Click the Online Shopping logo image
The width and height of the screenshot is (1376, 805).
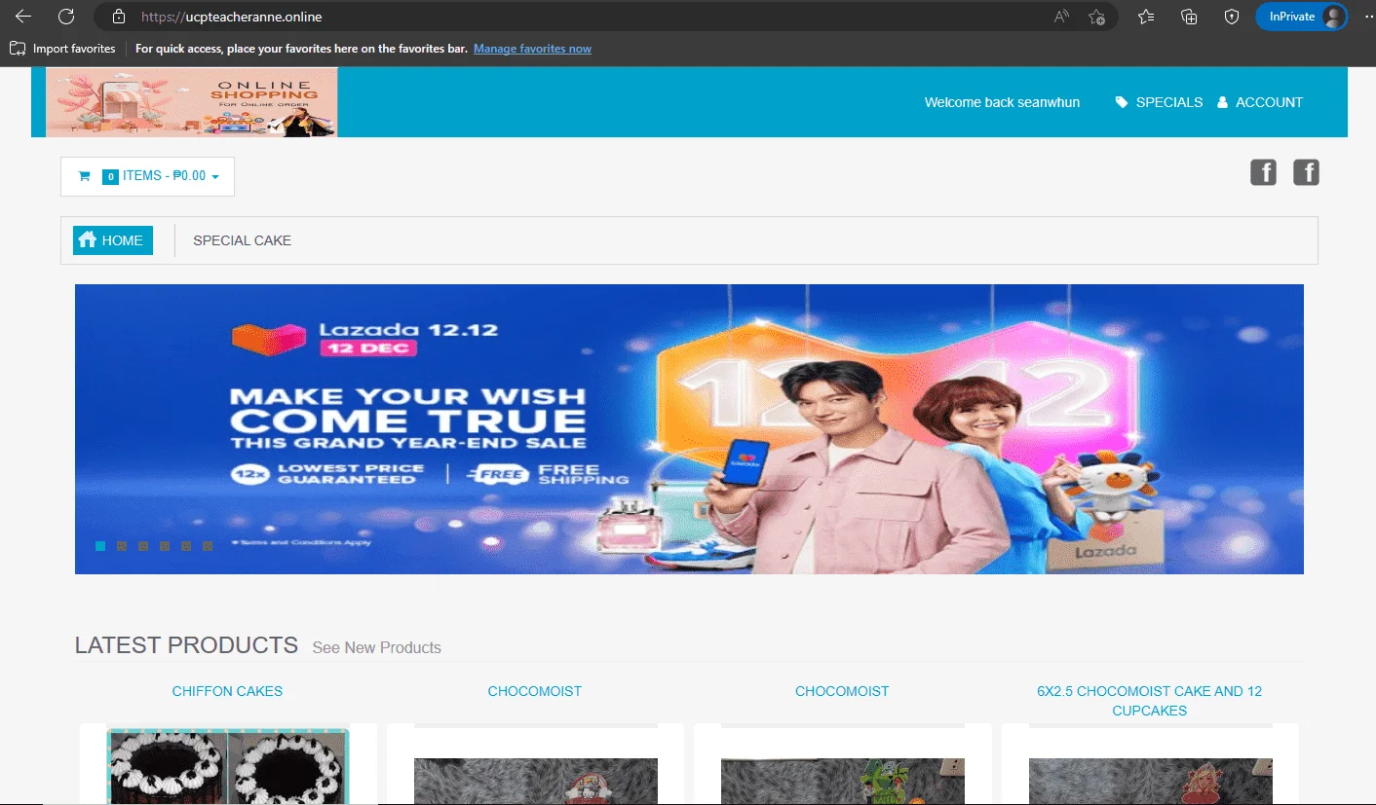click(x=192, y=101)
